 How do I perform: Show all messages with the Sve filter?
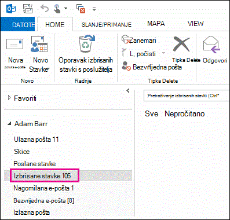tap(152, 113)
